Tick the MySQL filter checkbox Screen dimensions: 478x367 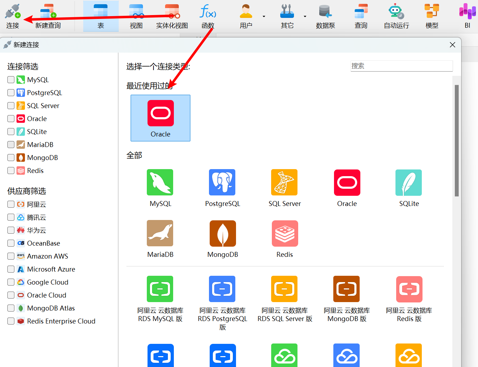pyautogui.click(x=11, y=80)
